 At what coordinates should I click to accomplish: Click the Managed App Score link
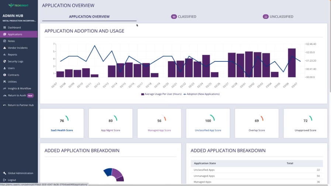pos(159,131)
